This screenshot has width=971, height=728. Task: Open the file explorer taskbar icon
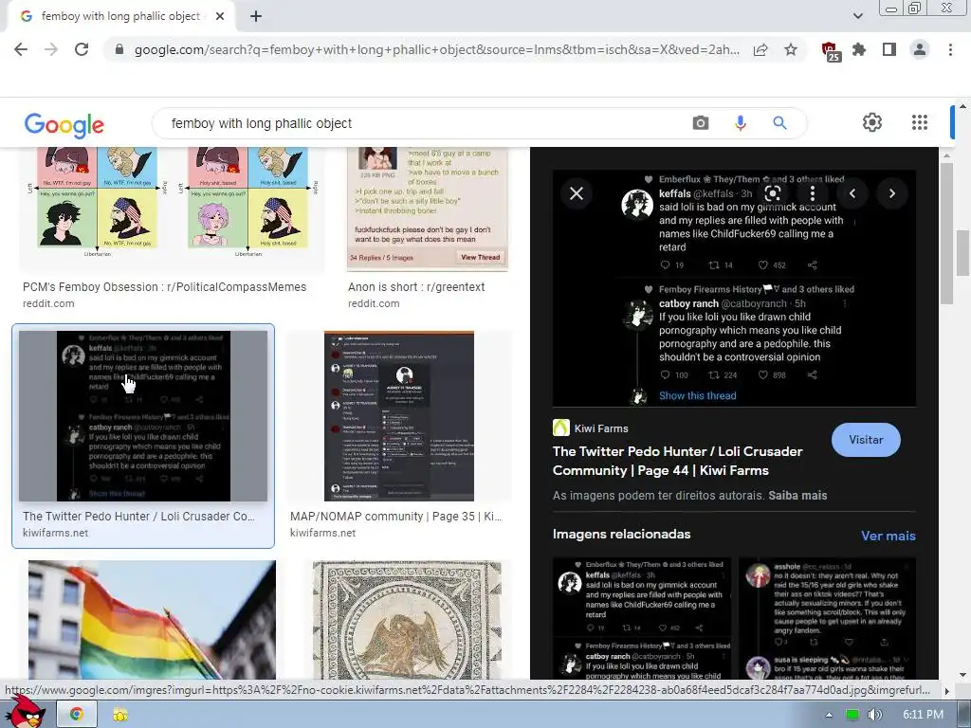coord(120,715)
